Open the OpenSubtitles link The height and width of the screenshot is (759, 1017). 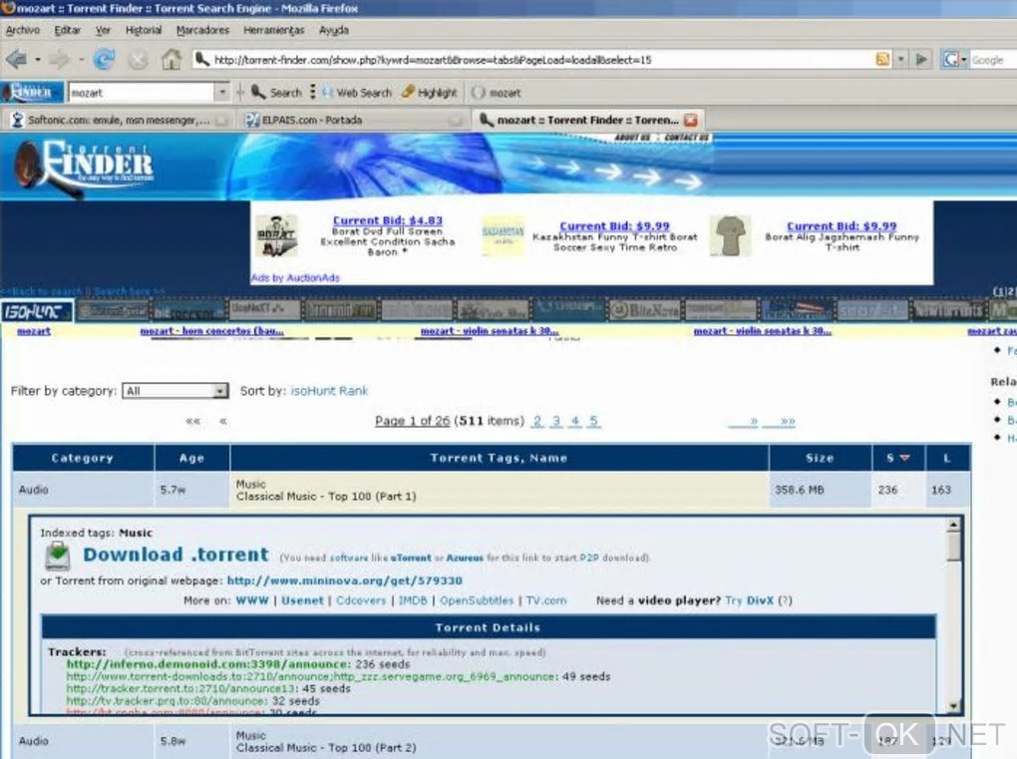click(477, 600)
